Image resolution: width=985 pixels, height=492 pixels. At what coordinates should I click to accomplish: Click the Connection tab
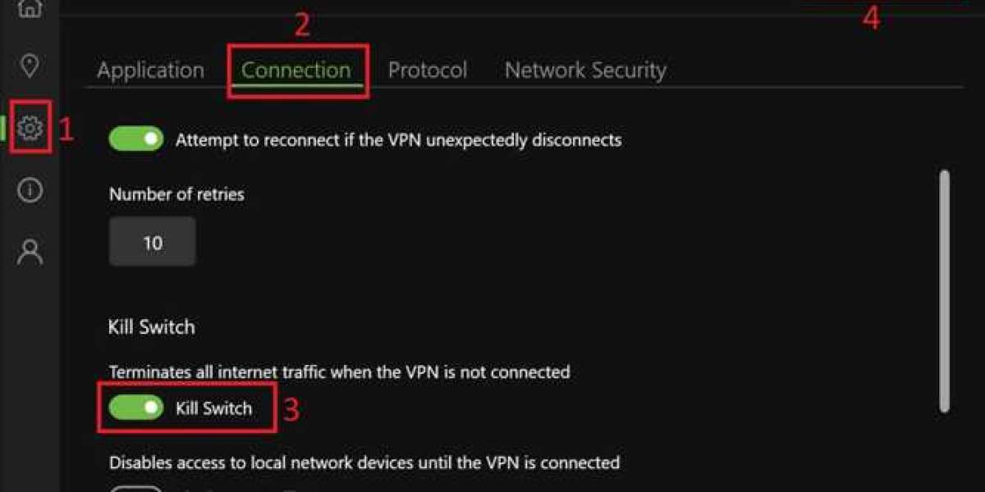coord(296,70)
